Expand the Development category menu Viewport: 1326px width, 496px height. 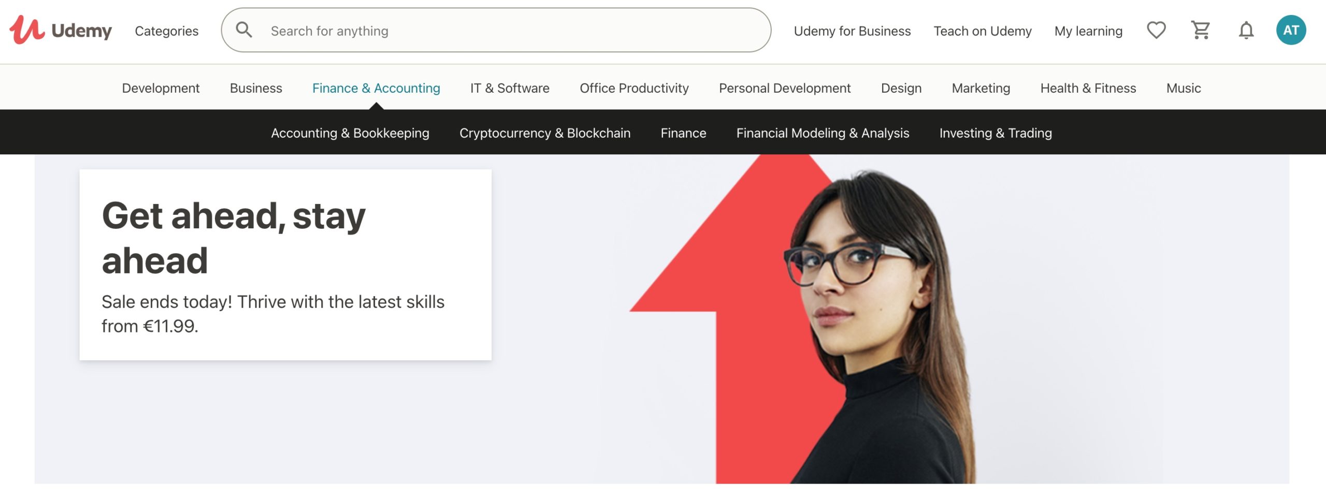coord(160,88)
